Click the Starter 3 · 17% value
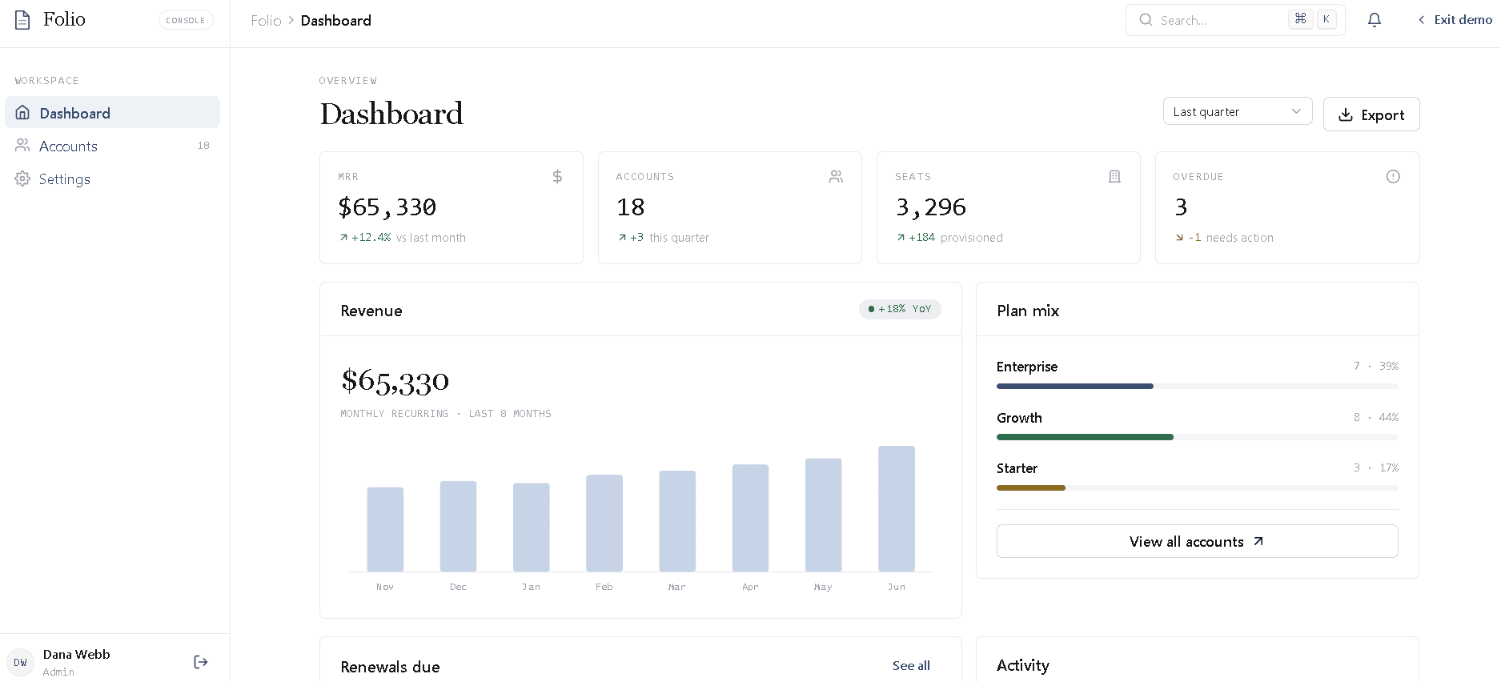1501x682 pixels. 1376,467
